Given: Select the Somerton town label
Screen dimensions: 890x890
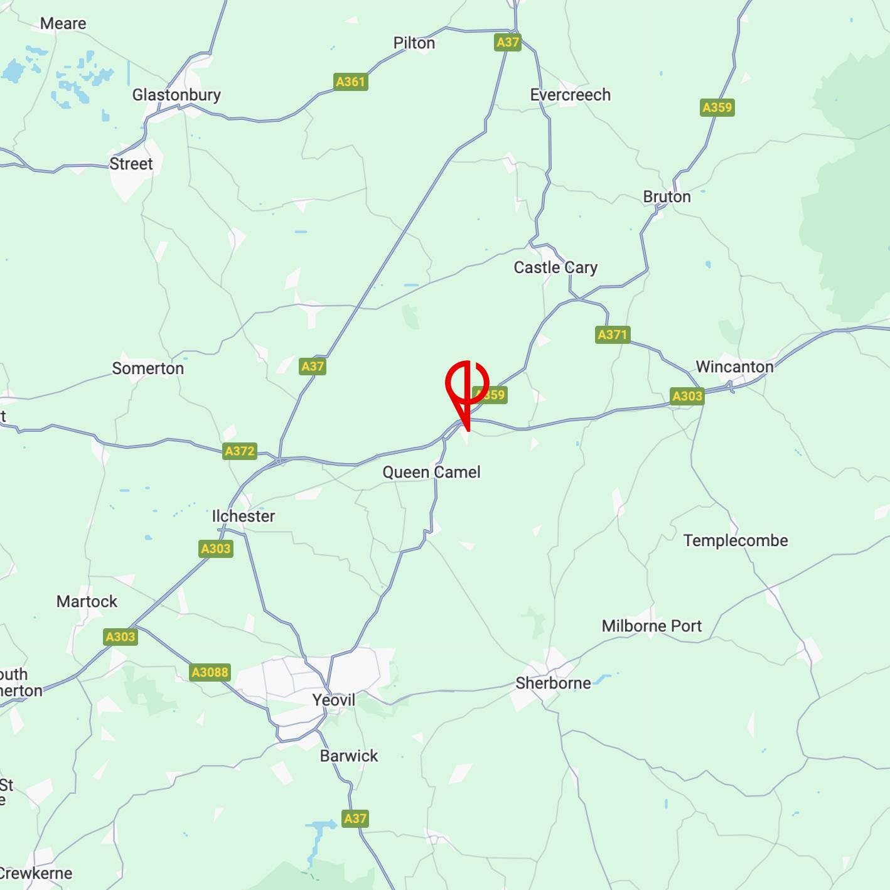Looking at the screenshot, I should (148, 368).
